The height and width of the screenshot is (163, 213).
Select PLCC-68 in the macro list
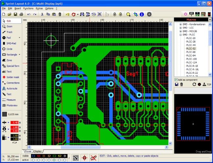click(190, 52)
